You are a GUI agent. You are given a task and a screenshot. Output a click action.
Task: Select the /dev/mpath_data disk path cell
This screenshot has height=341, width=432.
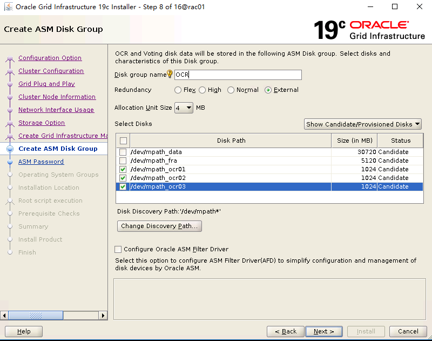click(231, 152)
